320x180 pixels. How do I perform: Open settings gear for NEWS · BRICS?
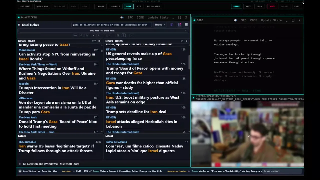pyautogui.click(x=186, y=41)
